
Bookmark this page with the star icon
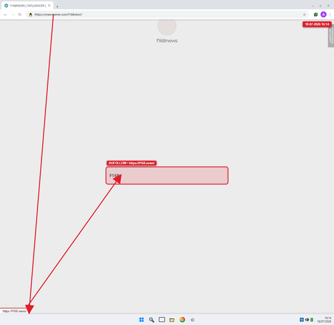pyautogui.click(x=304, y=15)
